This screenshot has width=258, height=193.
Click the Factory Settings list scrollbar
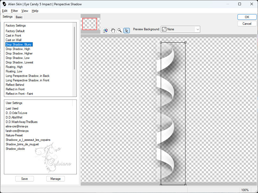pyautogui.click(x=74, y=48)
